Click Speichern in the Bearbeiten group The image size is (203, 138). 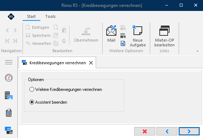click(x=38, y=35)
